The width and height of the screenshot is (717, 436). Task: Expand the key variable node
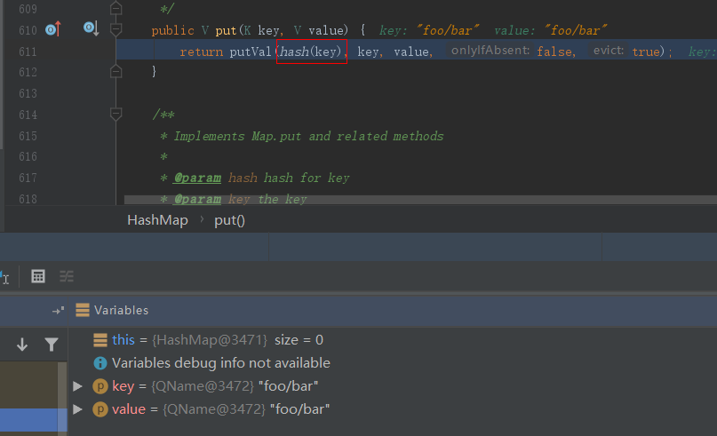(78, 385)
